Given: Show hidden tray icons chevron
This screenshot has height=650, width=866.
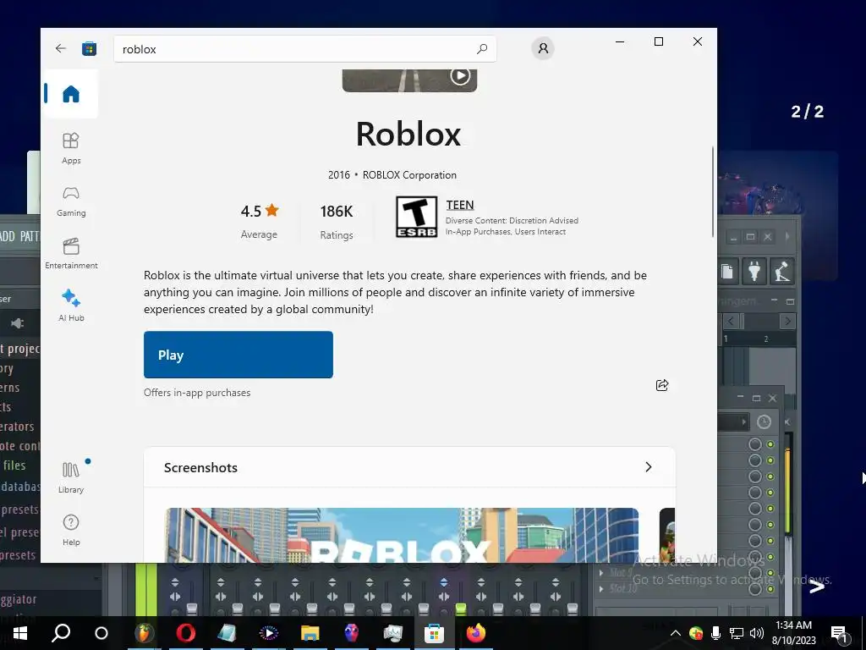Looking at the screenshot, I should [x=675, y=633].
